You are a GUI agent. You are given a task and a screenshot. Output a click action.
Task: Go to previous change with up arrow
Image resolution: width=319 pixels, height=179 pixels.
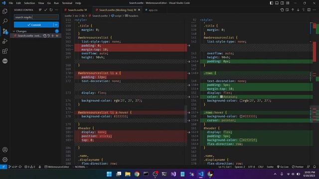point(293,10)
